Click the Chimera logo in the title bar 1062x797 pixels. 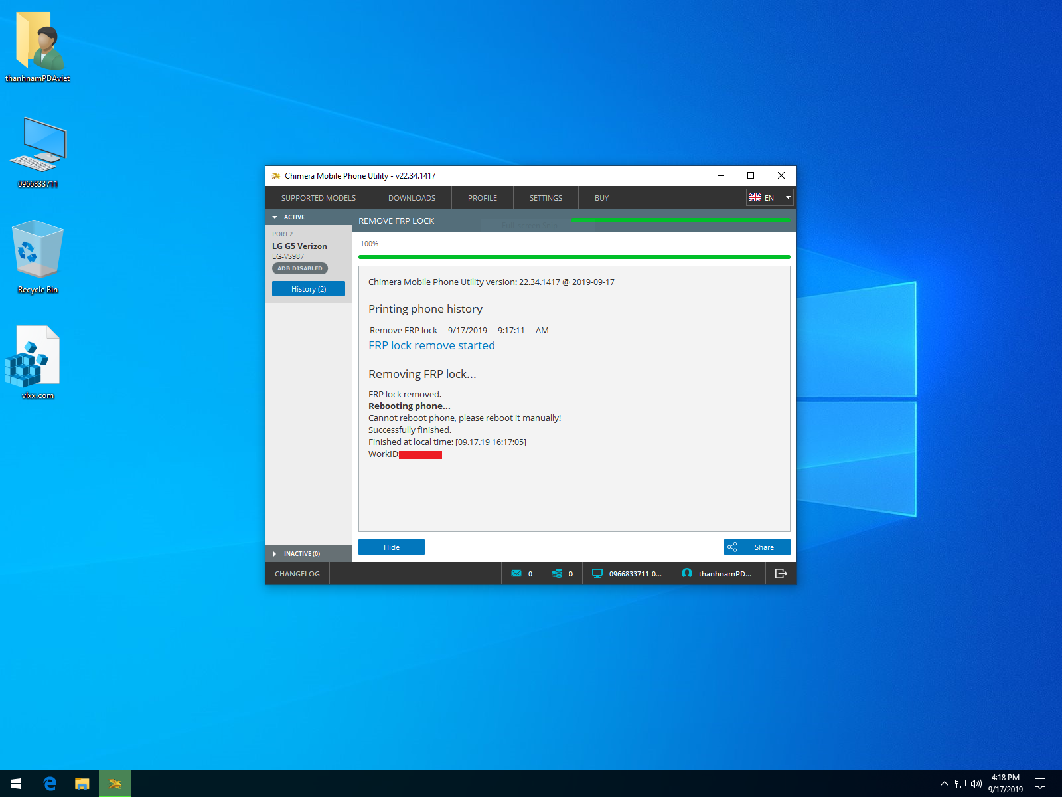pos(275,176)
